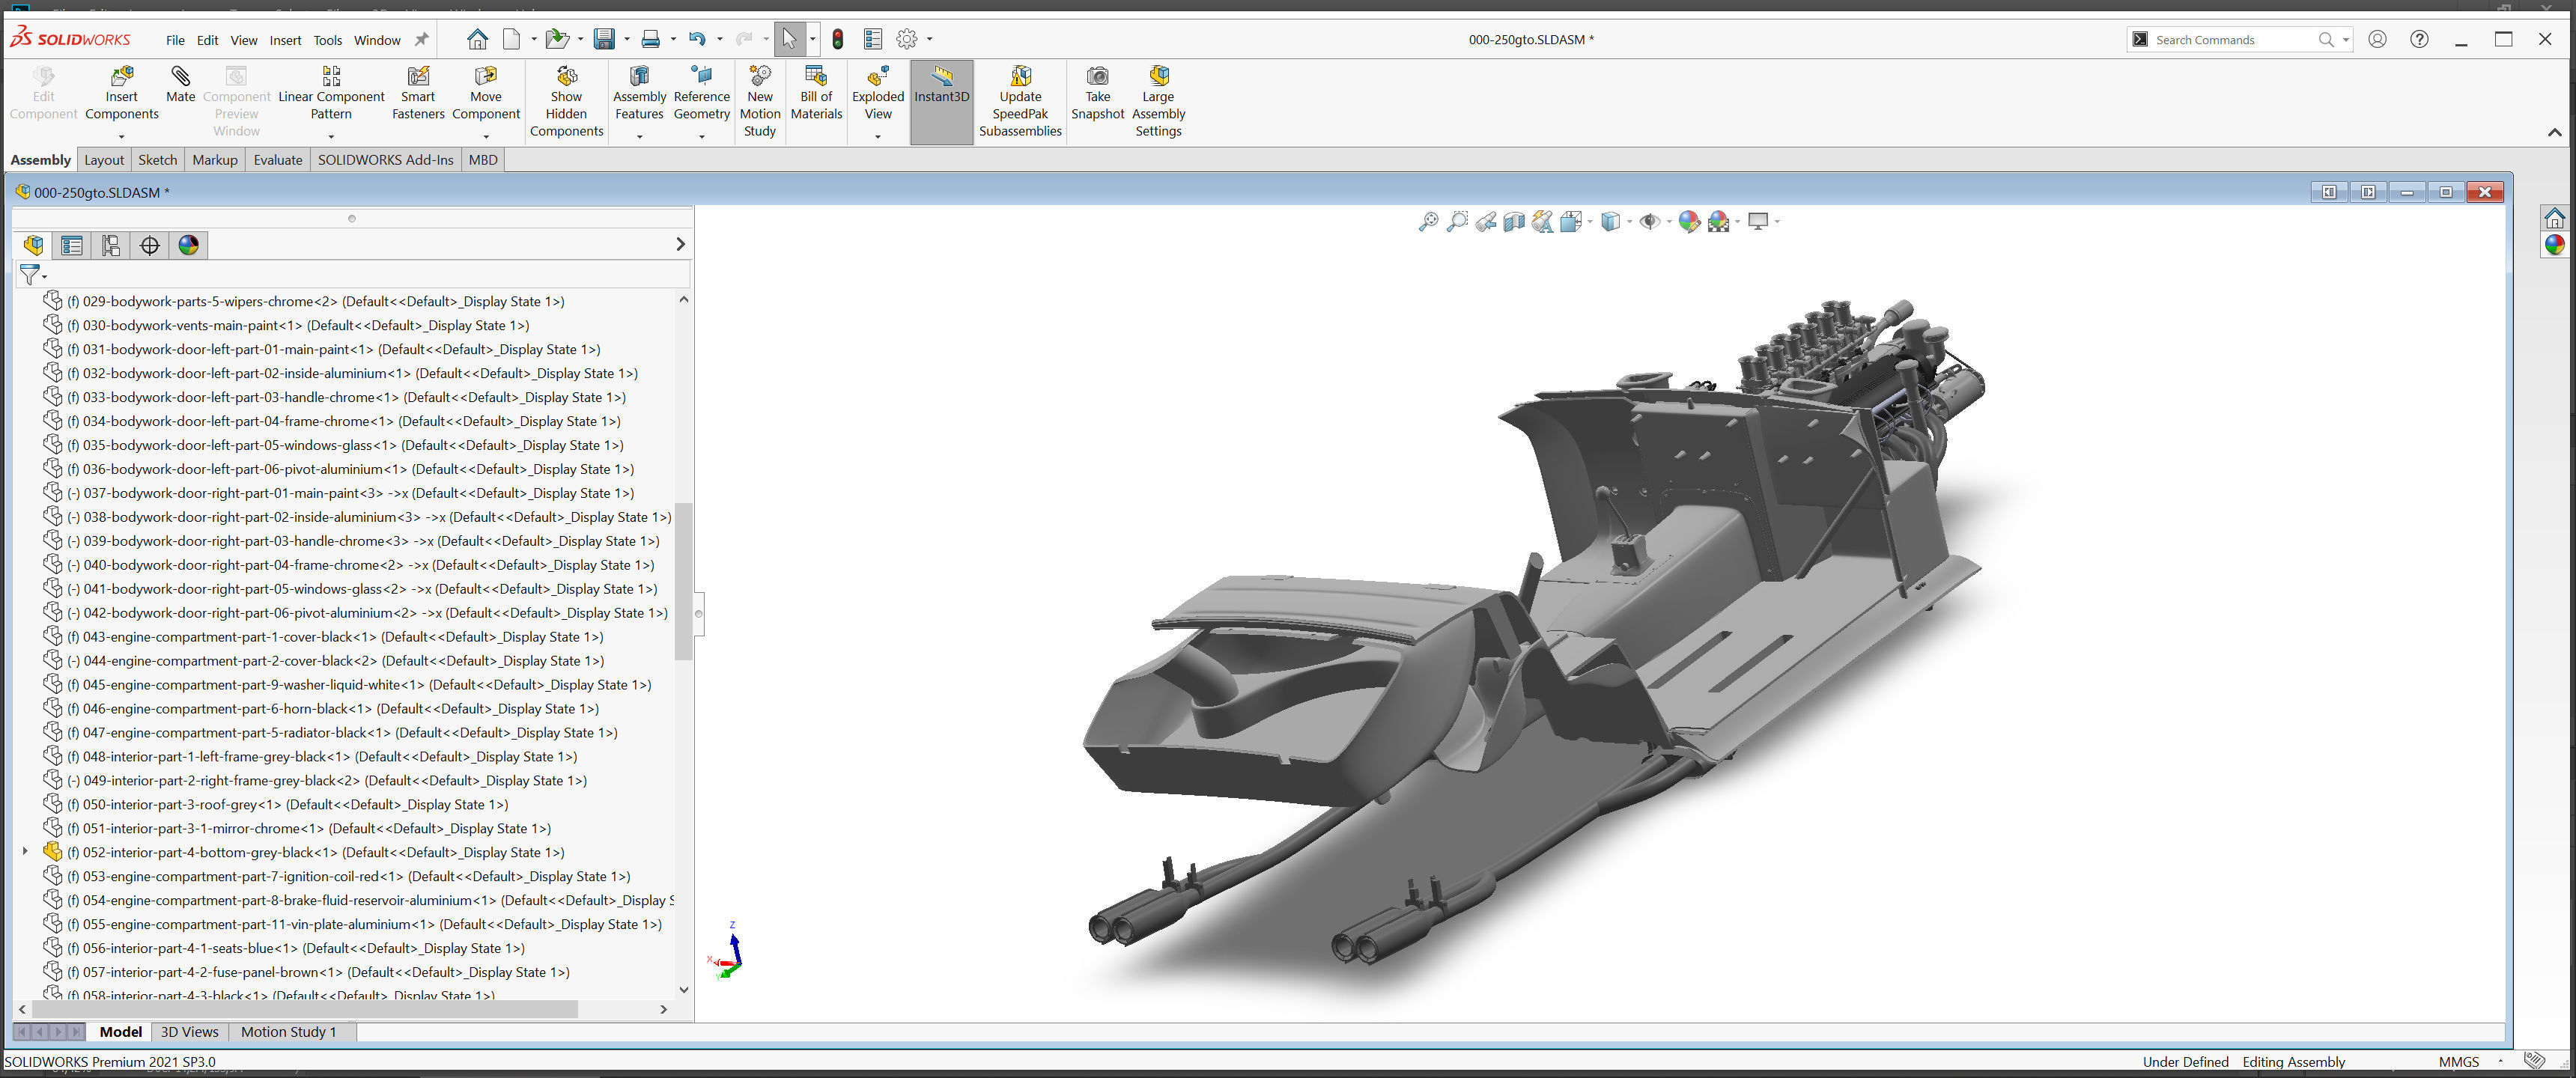Open the Insert Components dropdown arrow

pos(121,136)
